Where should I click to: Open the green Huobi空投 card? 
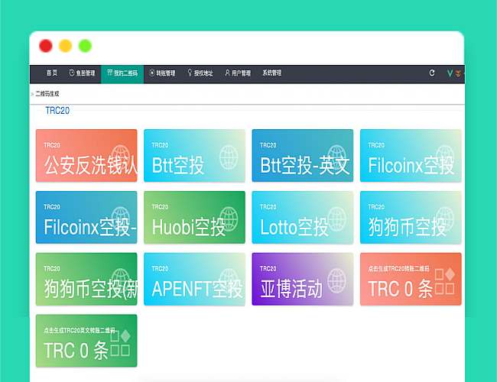195,217
